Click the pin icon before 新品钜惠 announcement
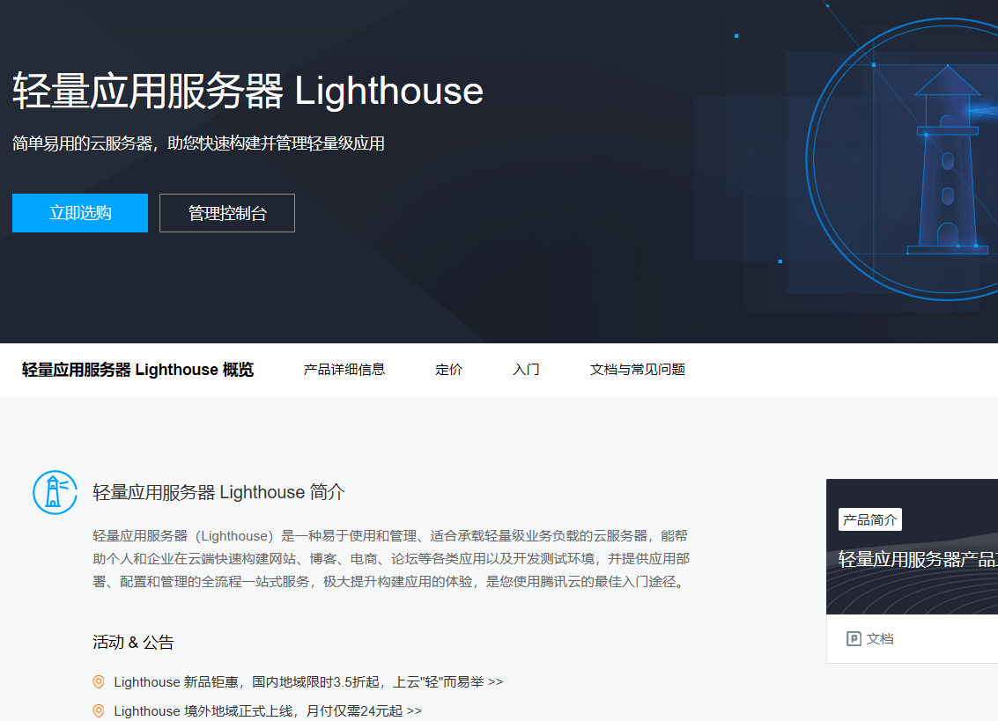The height and width of the screenshot is (721, 998). point(99,682)
